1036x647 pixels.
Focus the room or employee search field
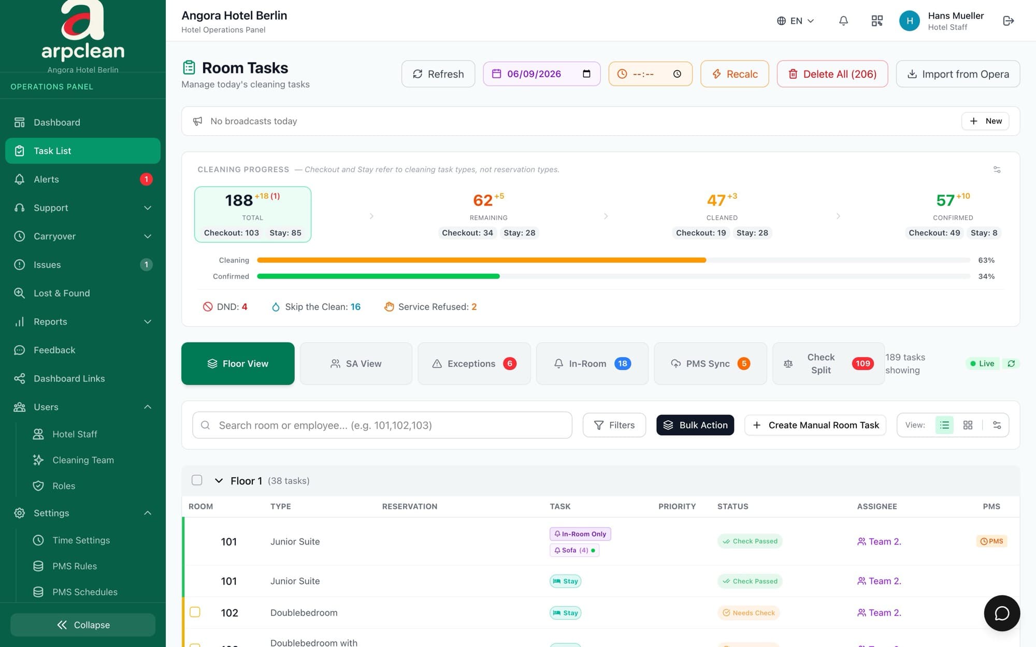pos(382,425)
